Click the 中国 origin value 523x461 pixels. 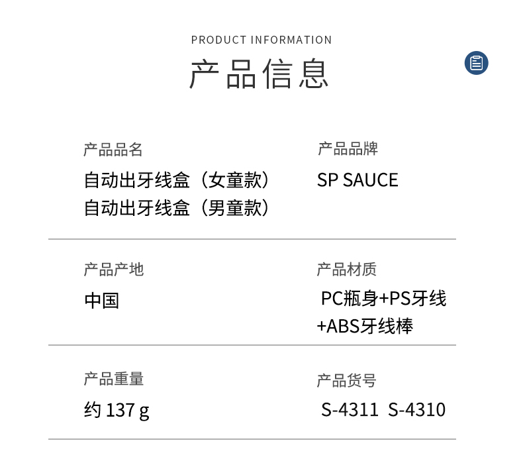tap(101, 301)
